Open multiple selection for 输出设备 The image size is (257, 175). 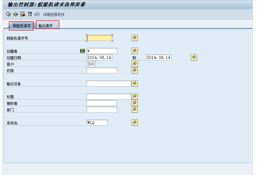tap(135, 84)
